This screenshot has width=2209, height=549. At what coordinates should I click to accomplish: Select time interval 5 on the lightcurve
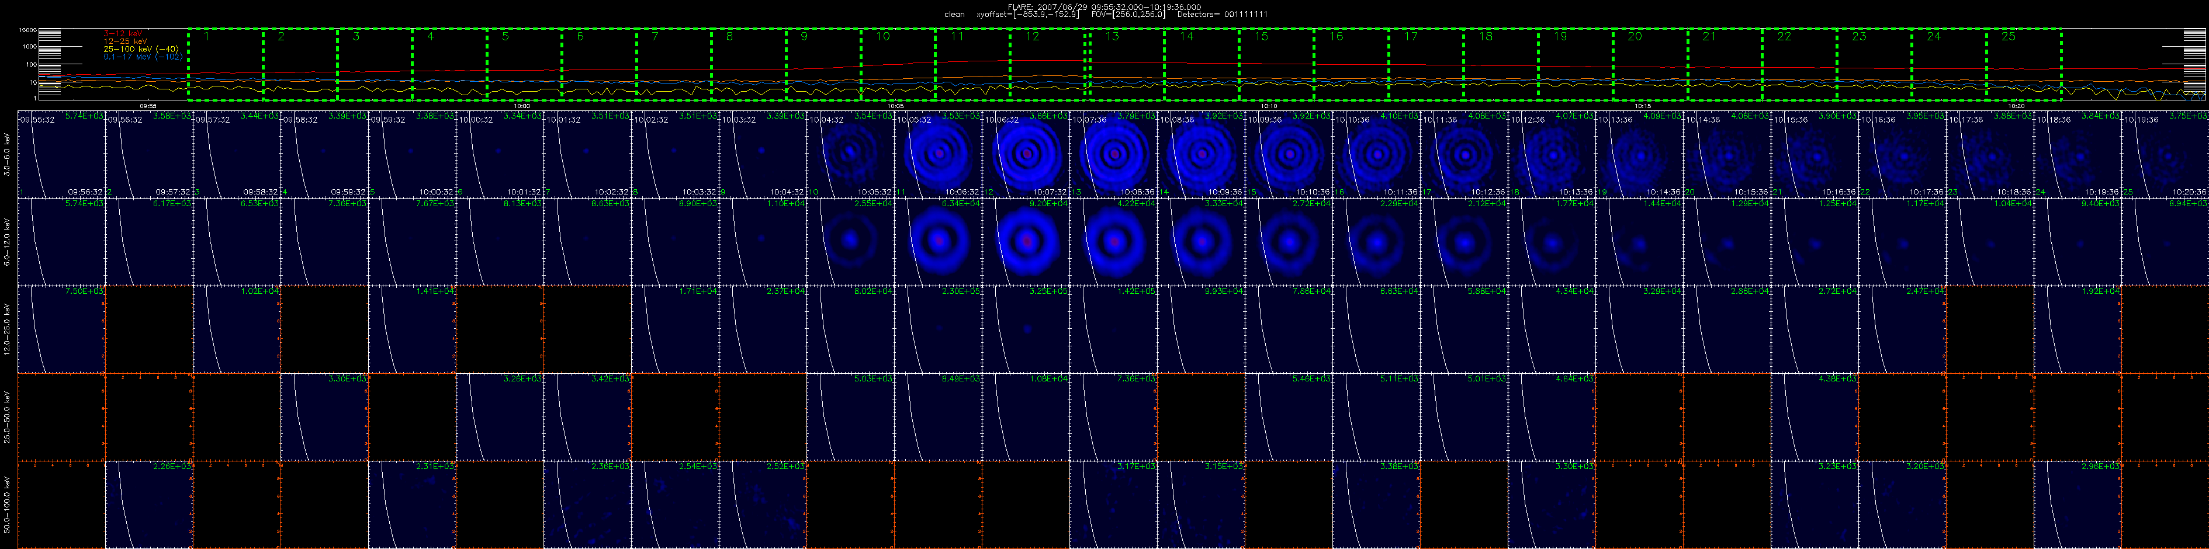524,64
